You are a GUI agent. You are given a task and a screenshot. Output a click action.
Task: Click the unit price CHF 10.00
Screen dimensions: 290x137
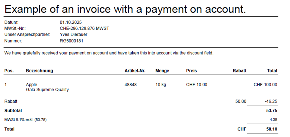197,85
